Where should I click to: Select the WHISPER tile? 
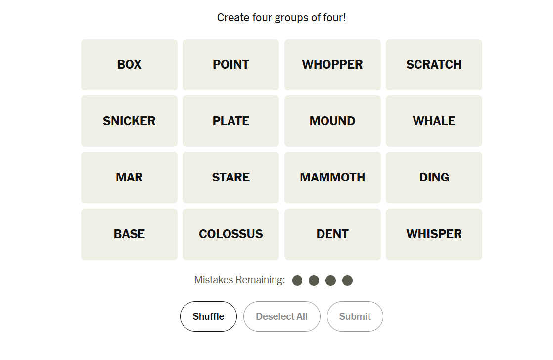coord(434,234)
